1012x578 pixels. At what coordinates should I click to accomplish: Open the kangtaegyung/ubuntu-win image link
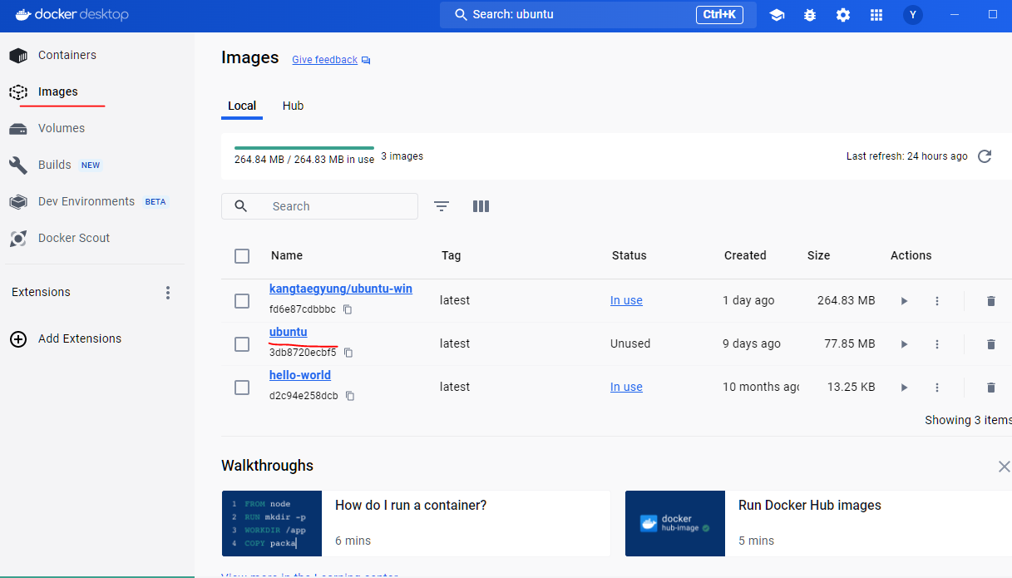click(341, 289)
